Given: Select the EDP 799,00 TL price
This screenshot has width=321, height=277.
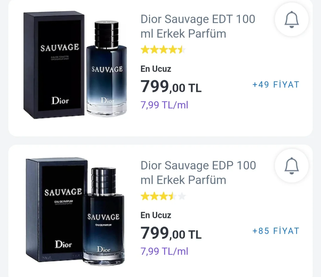Looking at the screenshot, I should coord(171,233).
